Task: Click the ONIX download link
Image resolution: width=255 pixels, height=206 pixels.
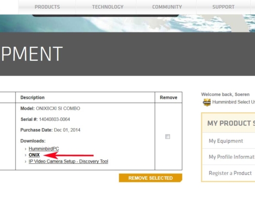Action: pos(34,155)
